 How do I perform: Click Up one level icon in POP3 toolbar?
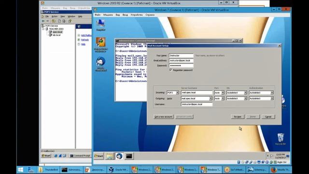54,21
